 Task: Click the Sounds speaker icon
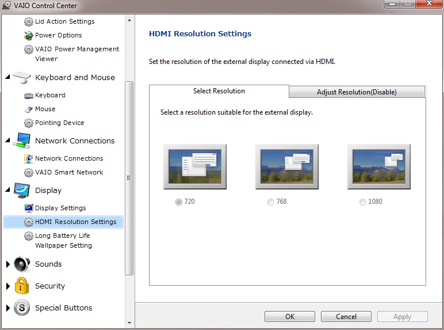pos(22,264)
